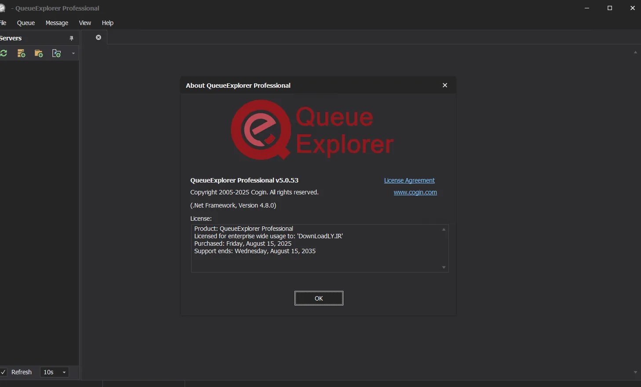Toggle the Servers panel pin icon

pyautogui.click(x=71, y=38)
